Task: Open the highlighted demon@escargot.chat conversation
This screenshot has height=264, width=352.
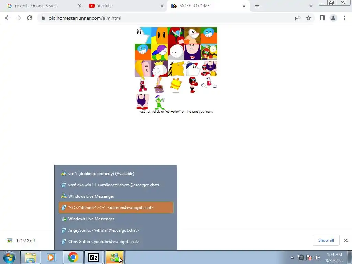Action: [116, 208]
